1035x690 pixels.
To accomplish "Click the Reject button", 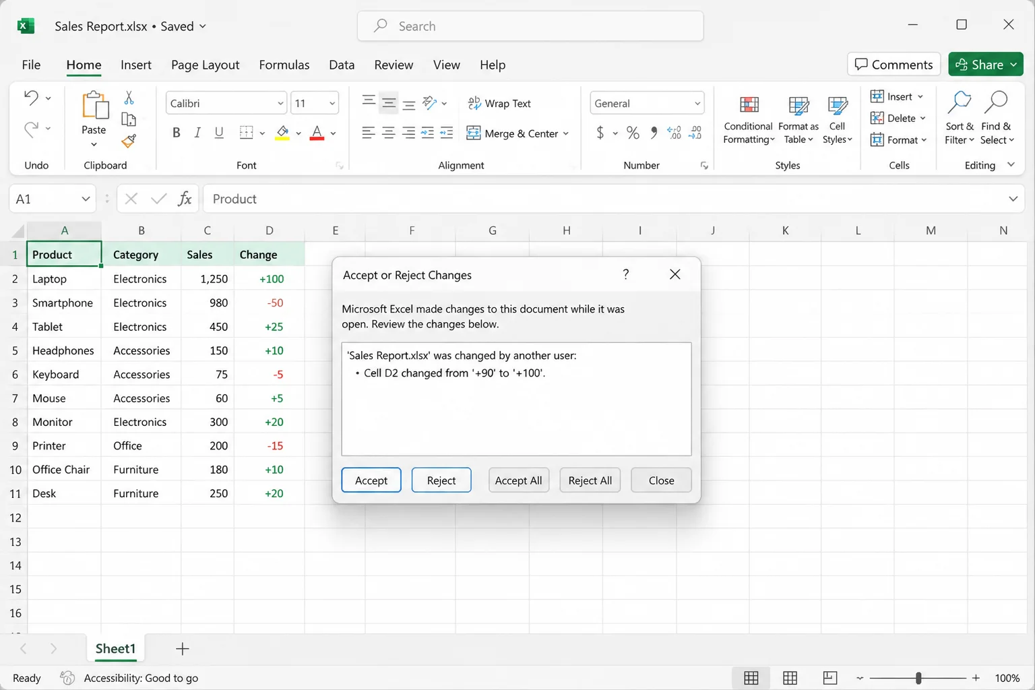I will coord(441,480).
